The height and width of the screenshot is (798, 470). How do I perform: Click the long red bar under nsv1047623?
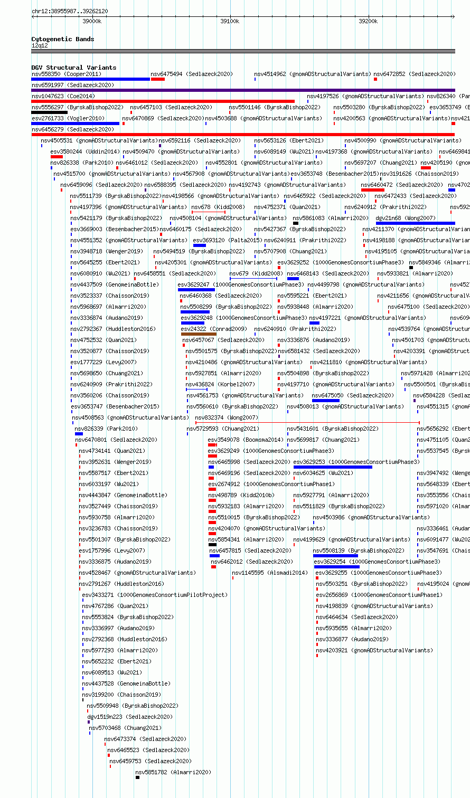coord(163,101)
